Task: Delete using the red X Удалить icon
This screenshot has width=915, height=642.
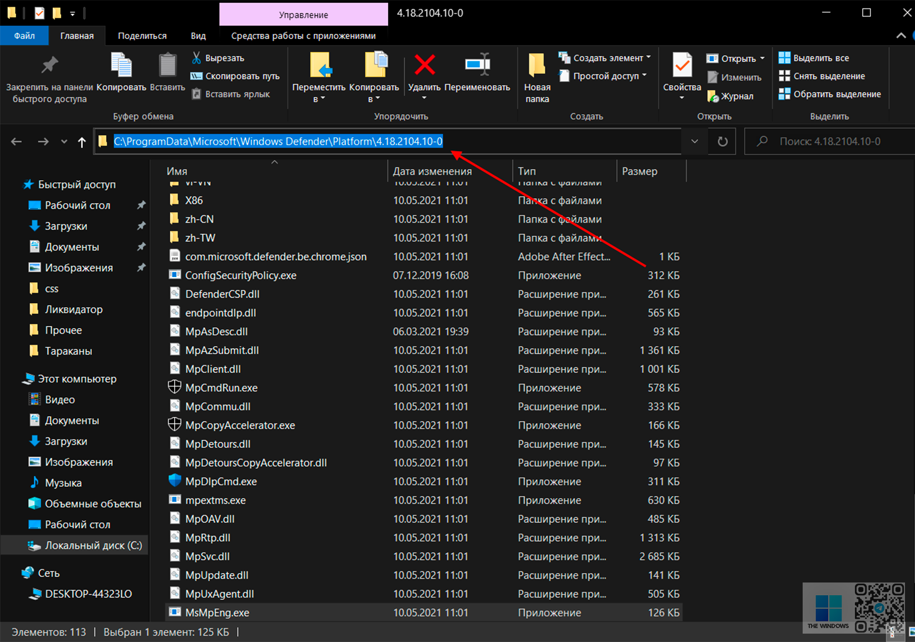Action: 424,65
